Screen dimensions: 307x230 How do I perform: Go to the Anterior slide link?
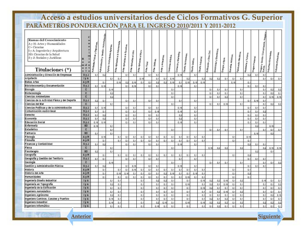(x=81, y=216)
